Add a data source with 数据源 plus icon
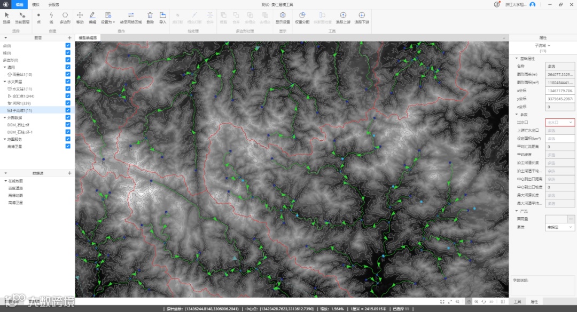Image resolution: width=577 pixels, height=312 pixels. click(x=69, y=173)
